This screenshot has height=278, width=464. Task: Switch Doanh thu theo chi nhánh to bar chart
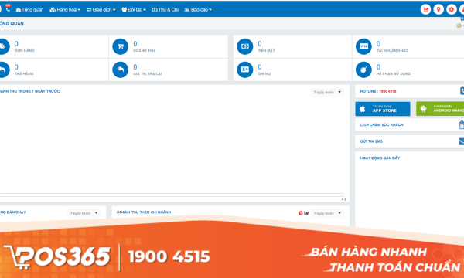(306, 213)
